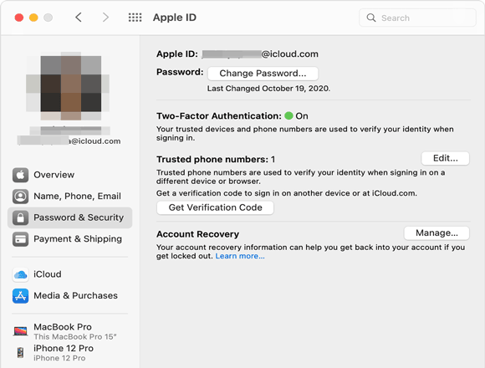This screenshot has height=368, width=485.
Task: Open Payment & Shipping section
Action: 69,239
